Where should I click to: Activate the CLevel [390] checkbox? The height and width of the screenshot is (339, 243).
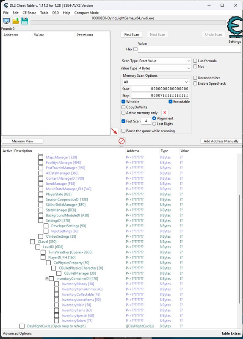coord(33,242)
